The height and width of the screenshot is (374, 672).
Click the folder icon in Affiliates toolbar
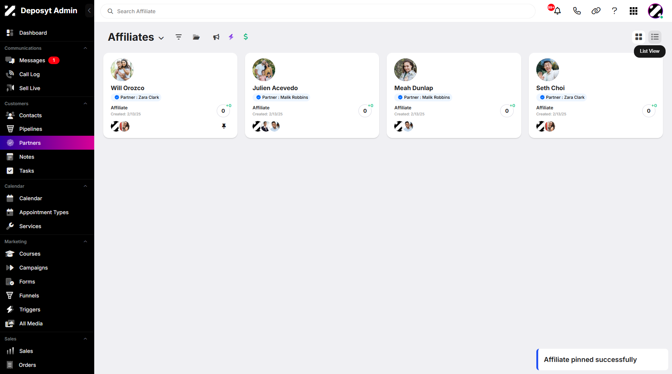(196, 37)
